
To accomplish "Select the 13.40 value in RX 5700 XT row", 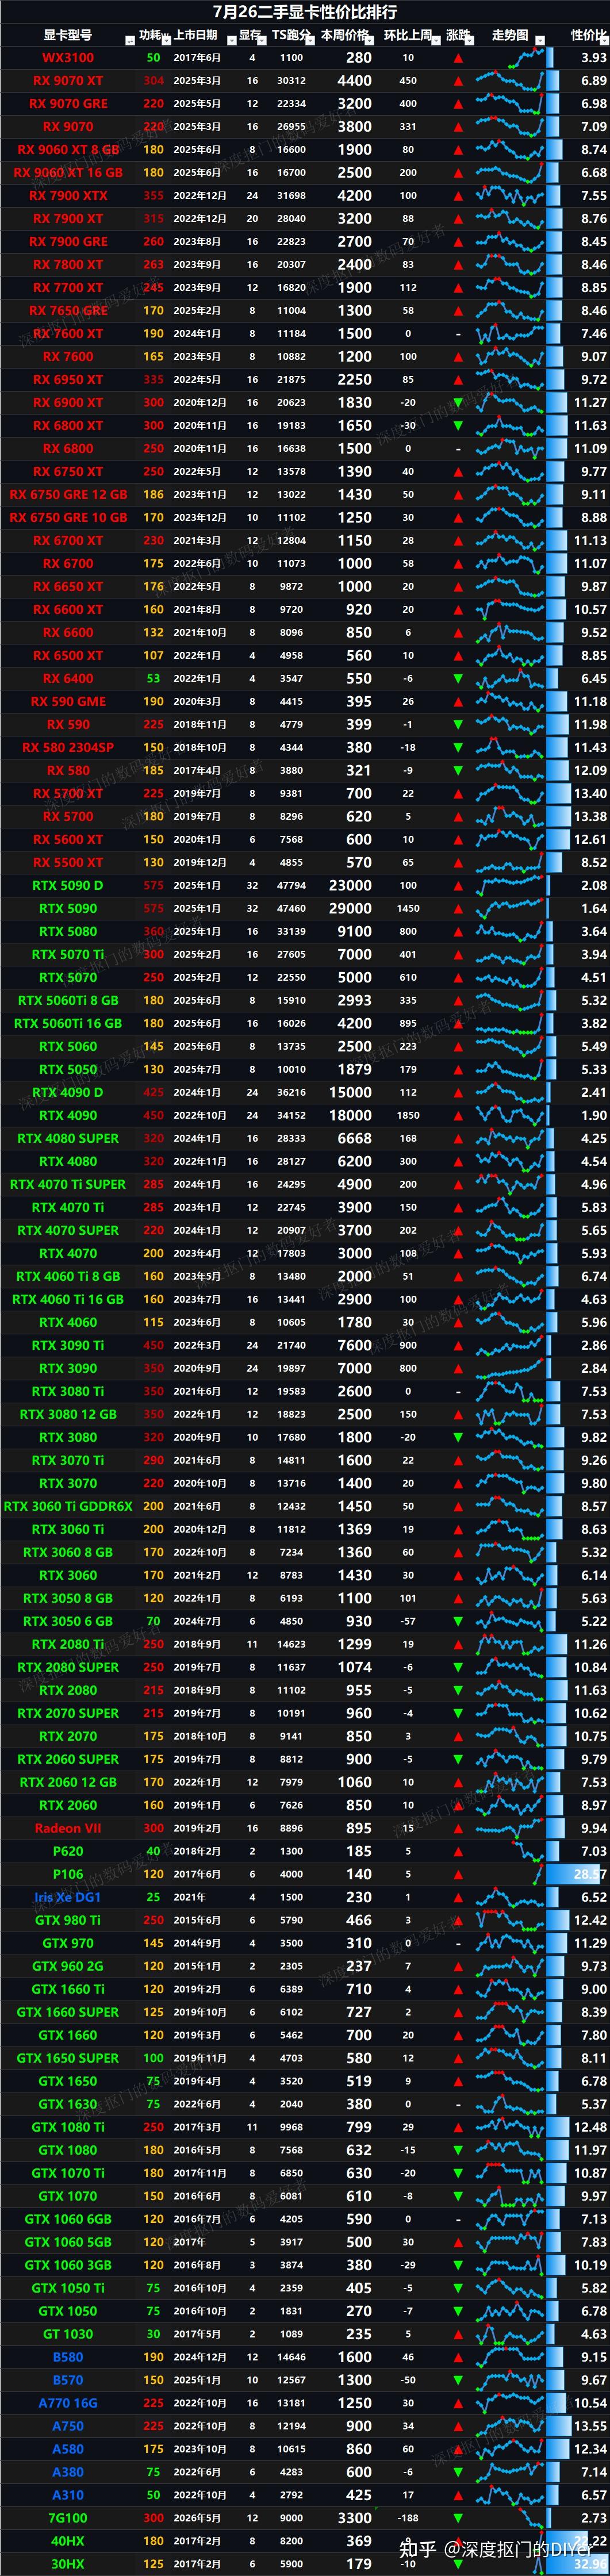I will (x=590, y=794).
